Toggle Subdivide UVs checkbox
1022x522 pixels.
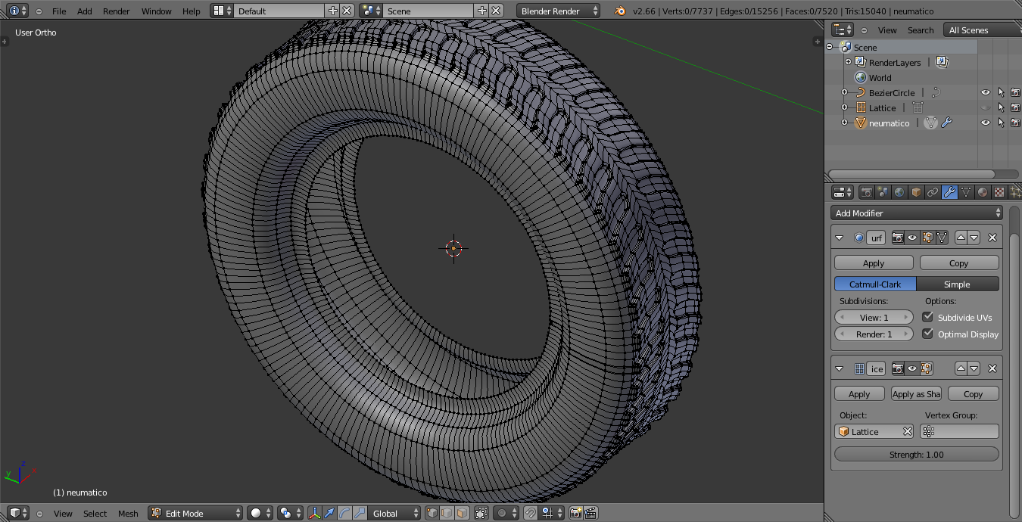927,317
